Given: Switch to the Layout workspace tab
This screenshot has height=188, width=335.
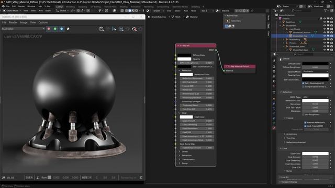Looking at the screenshot, I should (x=59, y=7).
